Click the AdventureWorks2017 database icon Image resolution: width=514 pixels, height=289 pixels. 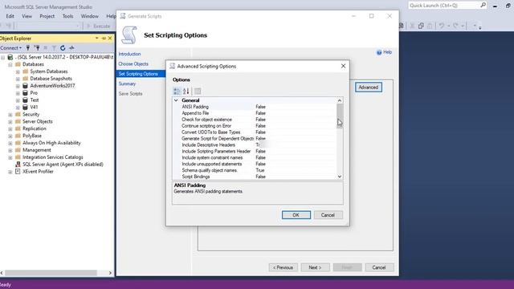click(25, 86)
